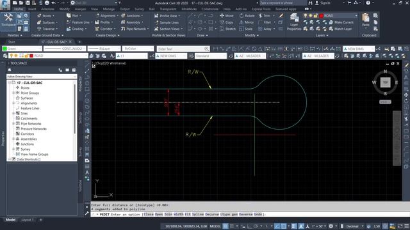Select Corridors in Toolspace tree

click(27, 134)
